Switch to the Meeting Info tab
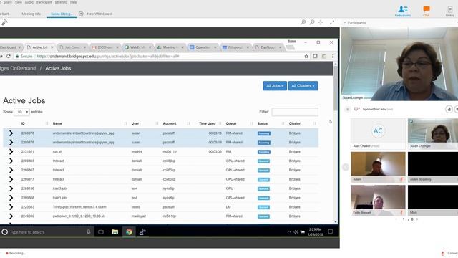Screen dimensions: 458x258 tap(31, 14)
